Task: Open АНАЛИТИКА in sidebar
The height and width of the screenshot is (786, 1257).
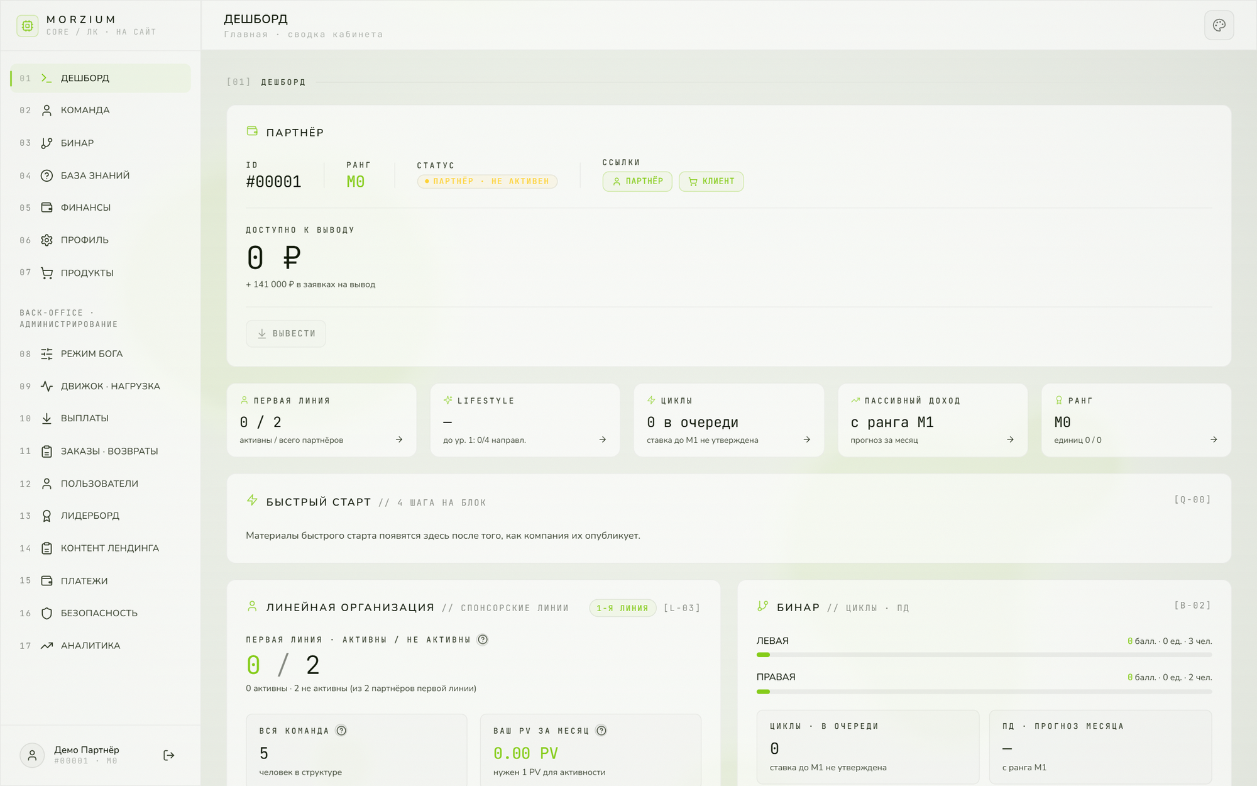Action: tap(101, 646)
